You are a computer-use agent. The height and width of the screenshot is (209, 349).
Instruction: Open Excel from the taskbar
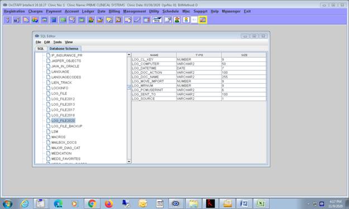pyautogui.click(x=261, y=203)
